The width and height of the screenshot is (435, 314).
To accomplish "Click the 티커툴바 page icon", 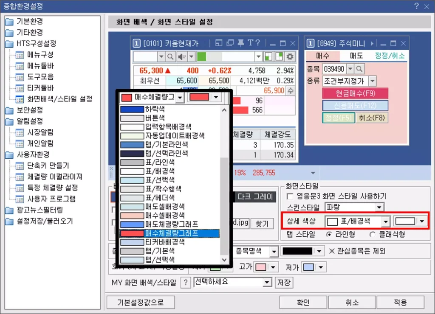I will (20, 88).
